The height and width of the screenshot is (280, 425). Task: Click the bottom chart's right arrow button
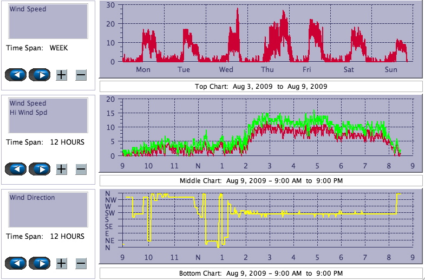(40, 263)
